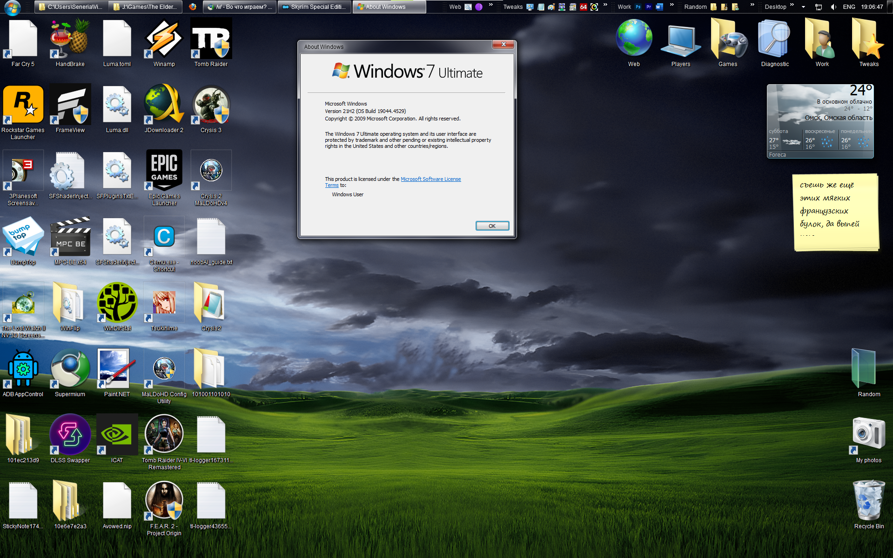The width and height of the screenshot is (893, 558).
Task: Open the Recycle Bin
Action: click(868, 505)
